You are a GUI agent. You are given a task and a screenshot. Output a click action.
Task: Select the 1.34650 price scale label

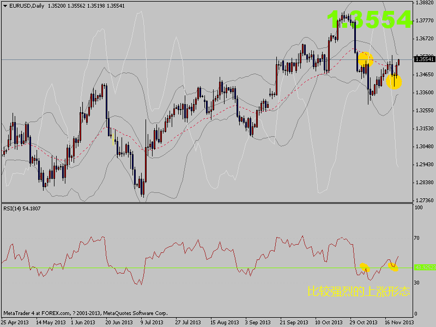[x=425, y=75]
